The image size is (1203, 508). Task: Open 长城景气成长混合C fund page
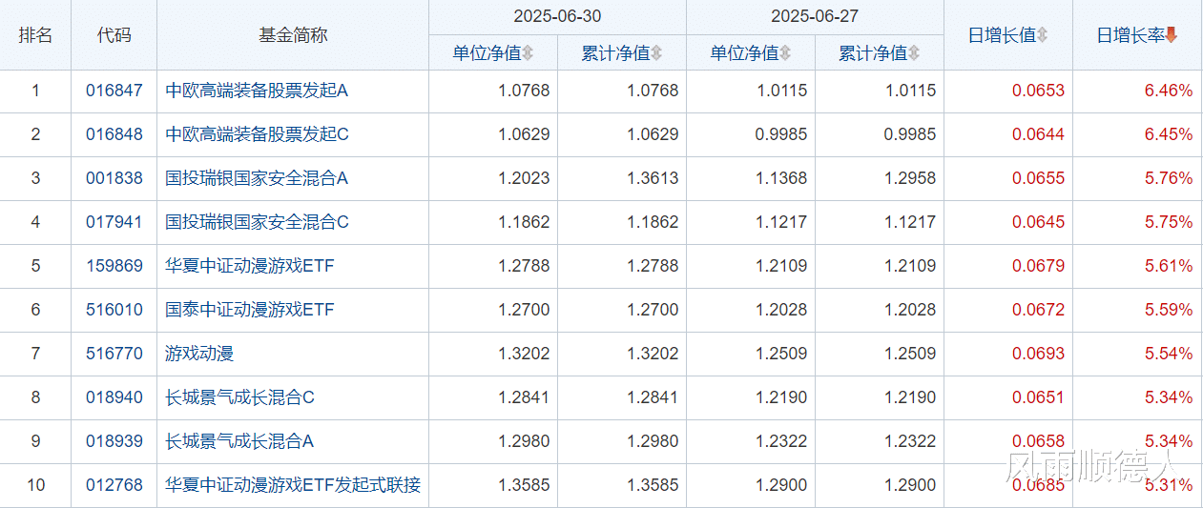click(x=240, y=397)
